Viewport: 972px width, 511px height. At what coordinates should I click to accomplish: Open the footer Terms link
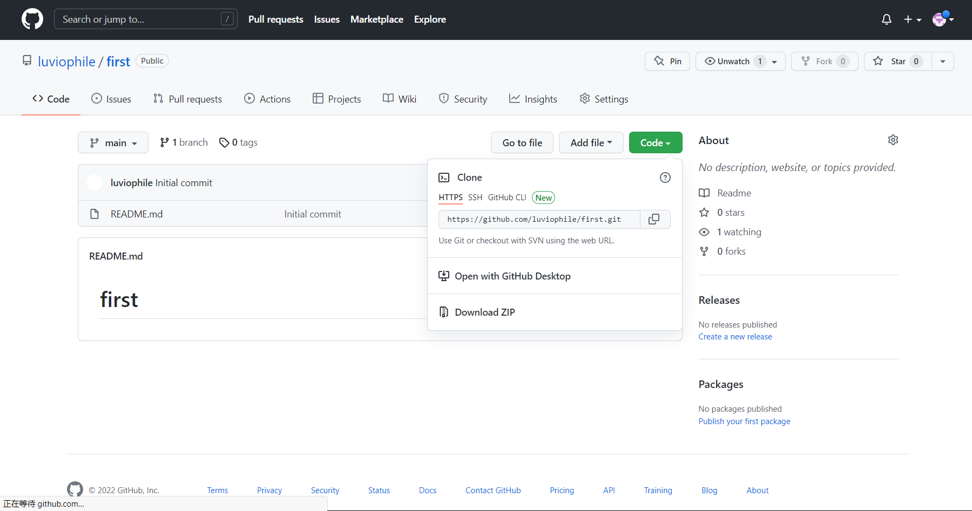pyautogui.click(x=218, y=490)
